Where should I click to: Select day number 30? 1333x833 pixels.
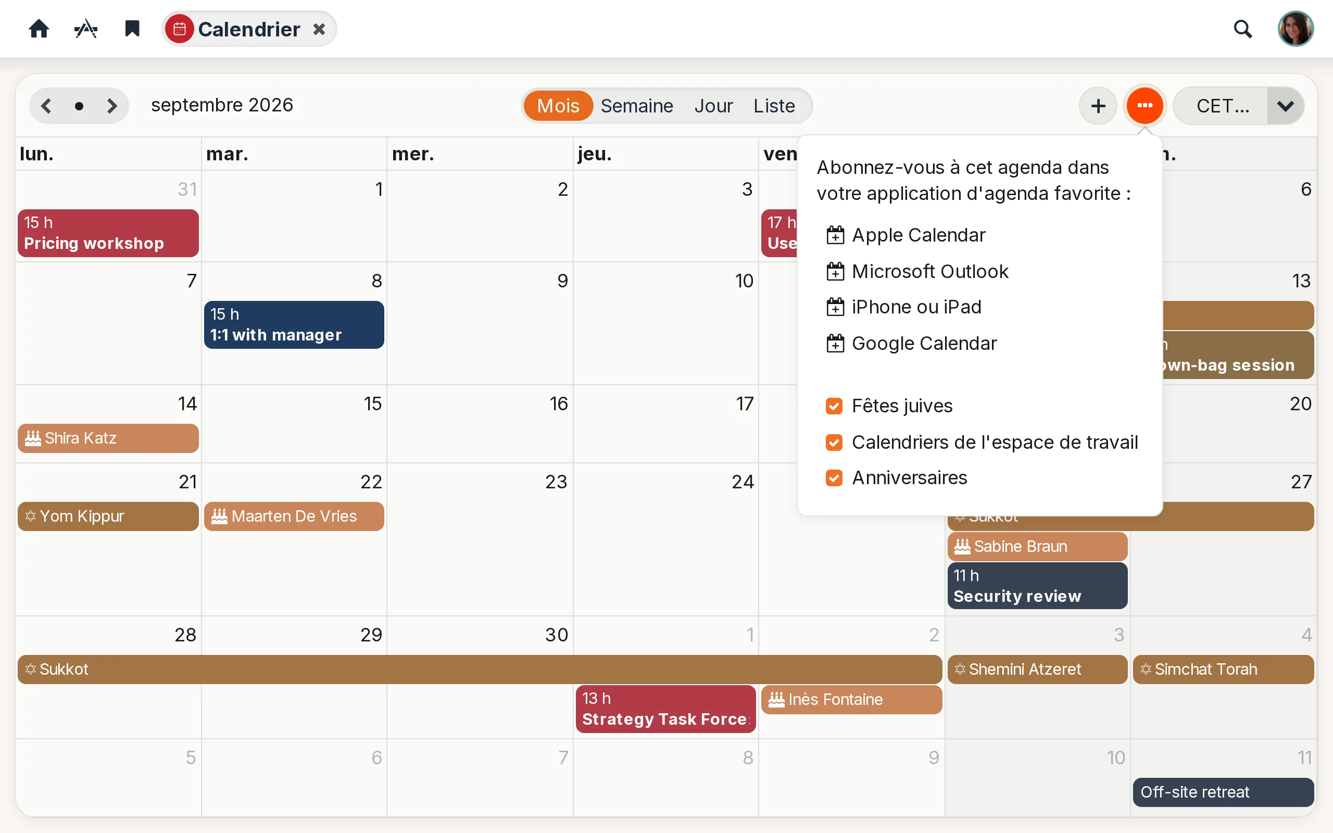click(556, 635)
